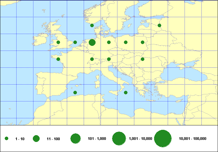Click the green dot southeast of Sicily
The height and width of the screenshot is (152, 218).
(x=126, y=93)
